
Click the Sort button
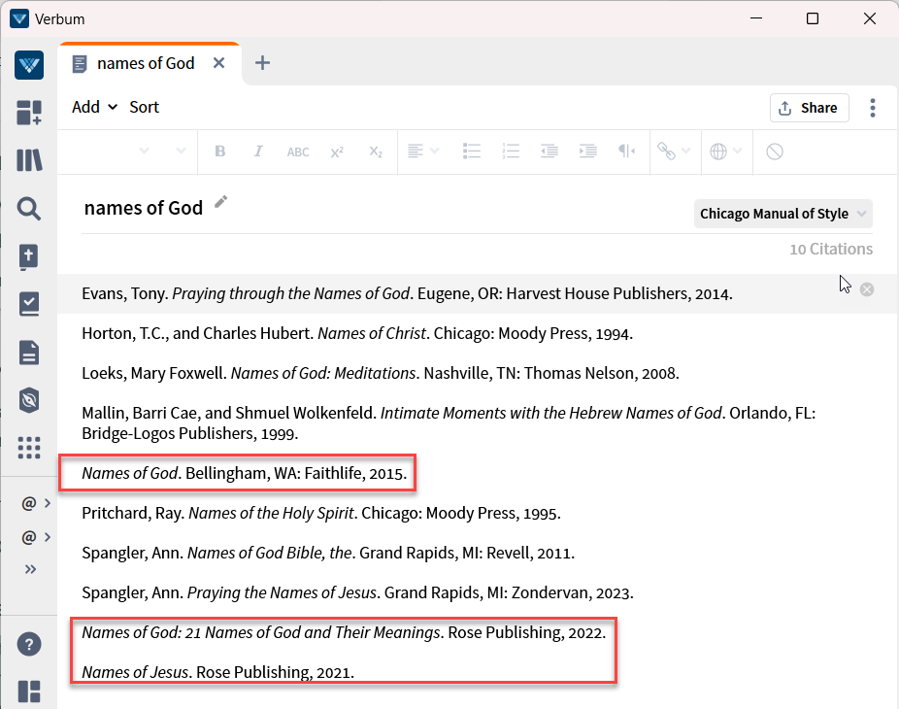pyautogui.click(x=144, y=107)
